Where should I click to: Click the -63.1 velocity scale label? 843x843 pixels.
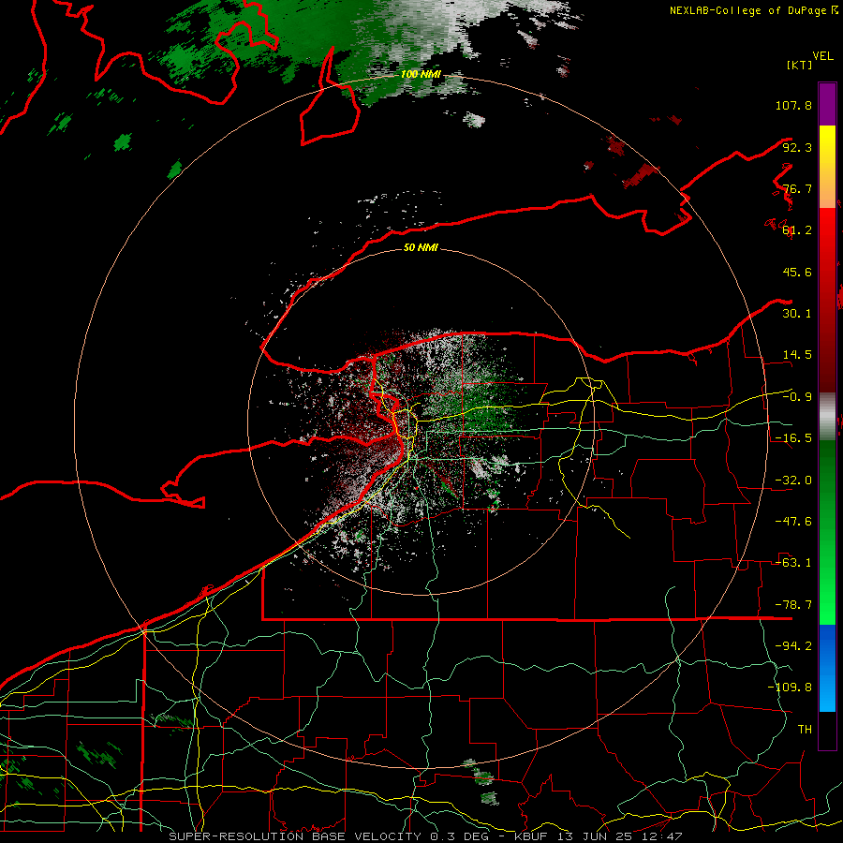click(x=793, y=563)
